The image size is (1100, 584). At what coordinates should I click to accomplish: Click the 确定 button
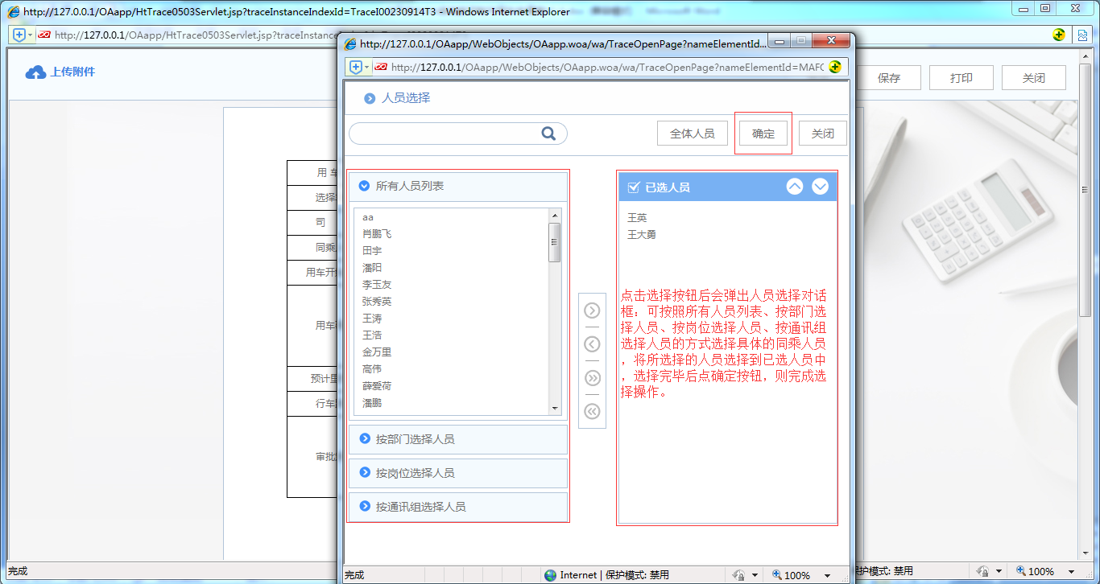tap(763, 133)
